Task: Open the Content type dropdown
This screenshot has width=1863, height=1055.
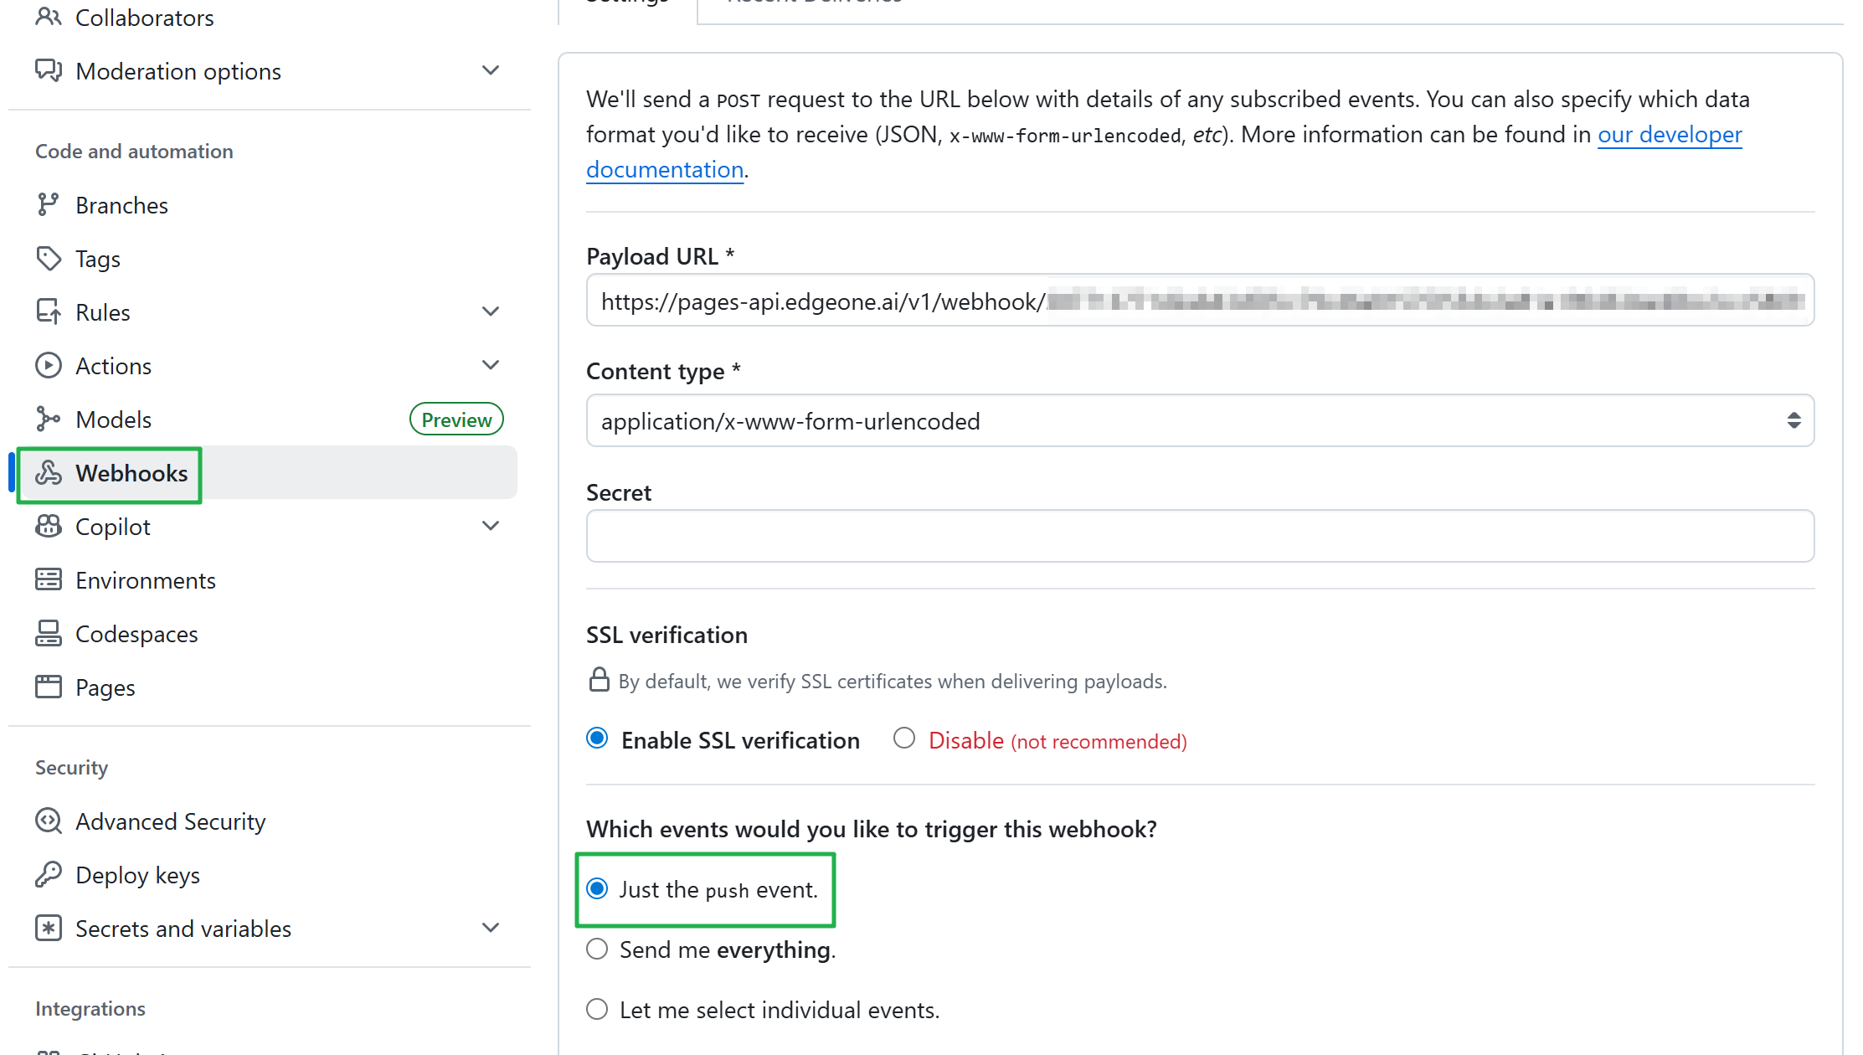Action: tap(1199, 420)
